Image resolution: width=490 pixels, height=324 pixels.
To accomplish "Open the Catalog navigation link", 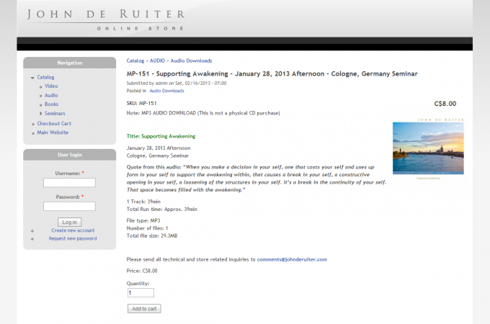I will pyautogui.click(x=45, y=77).
